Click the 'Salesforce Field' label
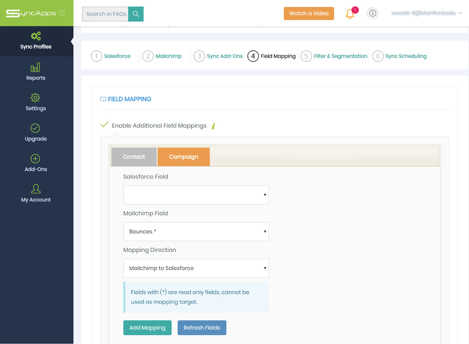Image resolution: width=469 pixels, height=344 pixels. pyautogui.click(x=146, y=177)
